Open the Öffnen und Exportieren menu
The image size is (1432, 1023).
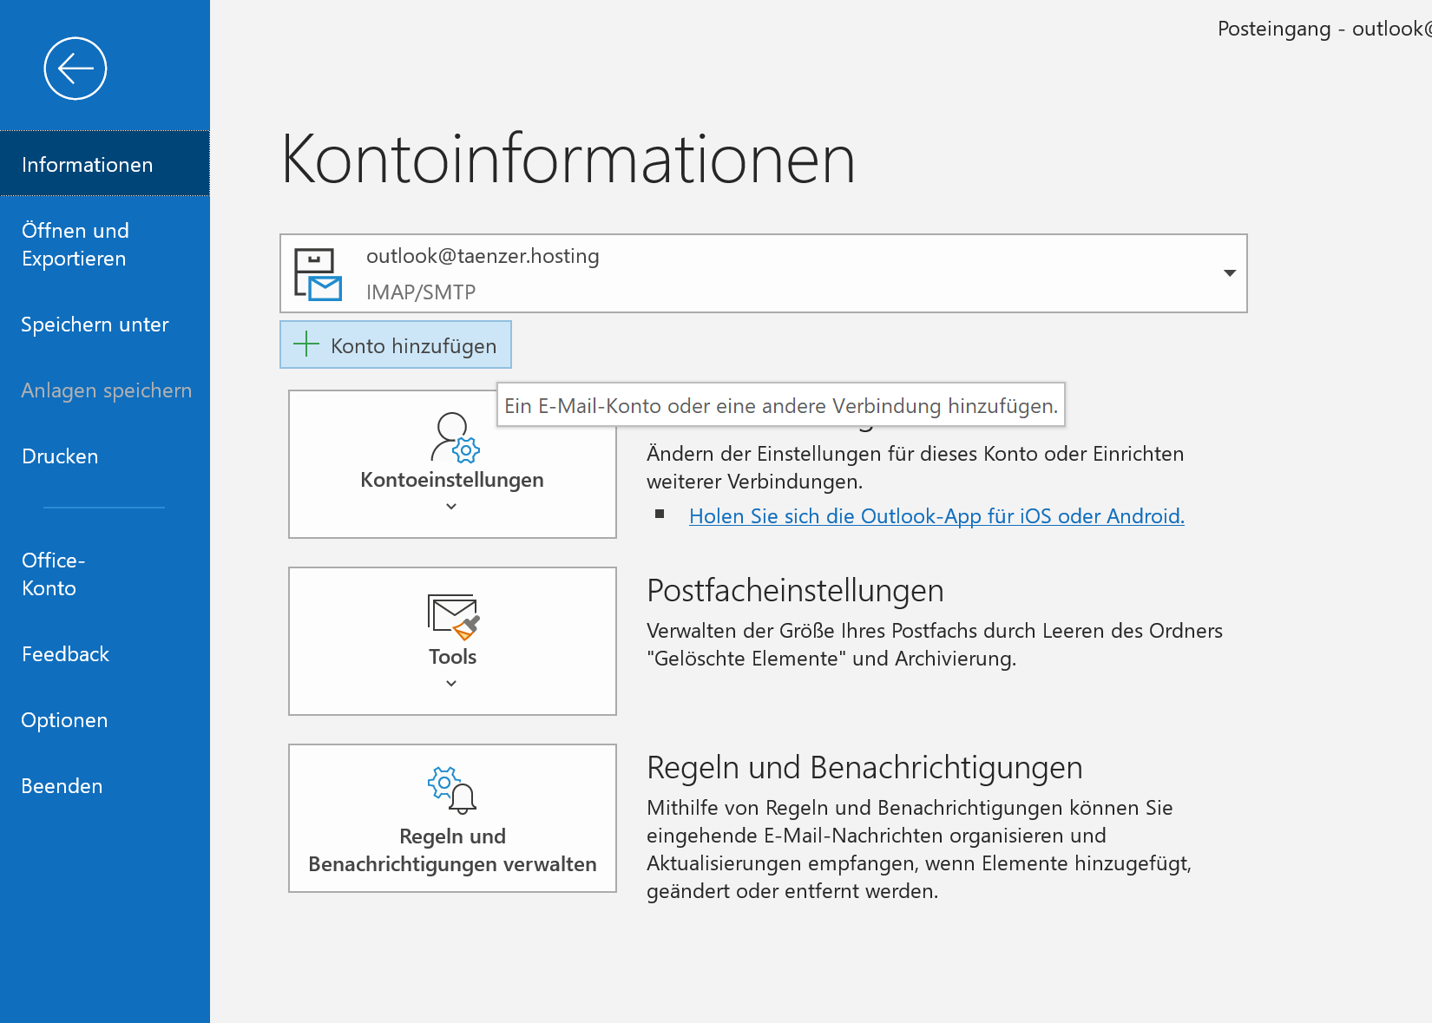coord(76,245)
